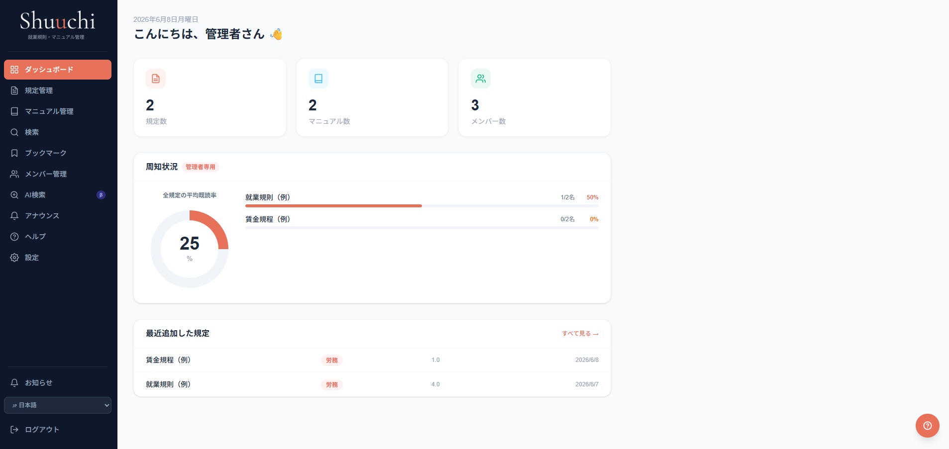Click the メンバー管理 people icon
The width and height of the screenshot is (949, 449).
tap(14, 174)
